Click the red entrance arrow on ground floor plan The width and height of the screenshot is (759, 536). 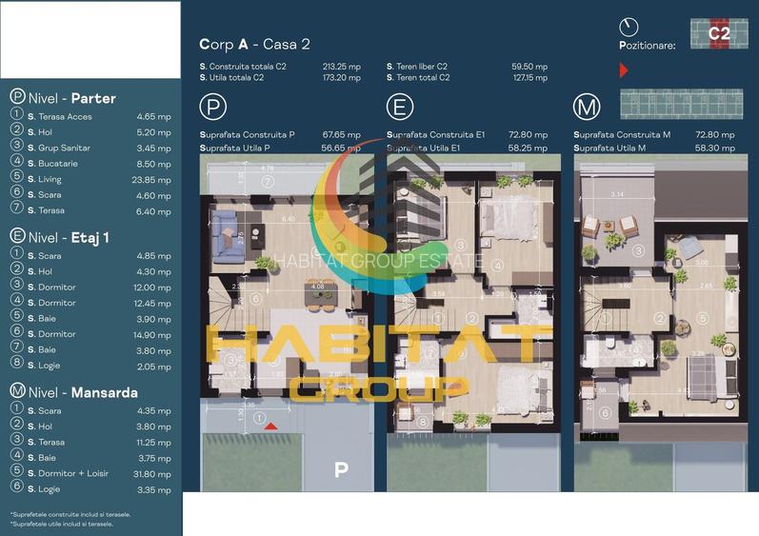coord(270,426)
